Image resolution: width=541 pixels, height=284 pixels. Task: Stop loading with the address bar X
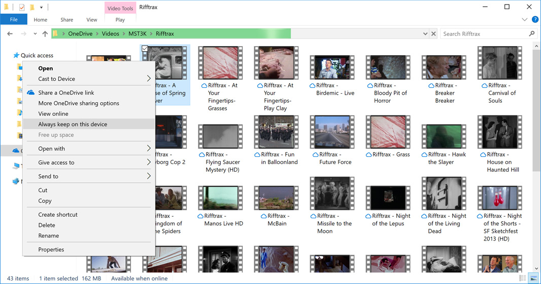[x=433, y=34]
